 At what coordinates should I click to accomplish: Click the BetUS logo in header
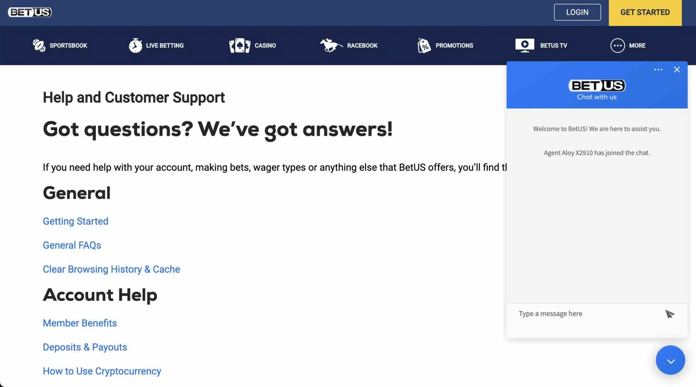click(x=30, y=11)
